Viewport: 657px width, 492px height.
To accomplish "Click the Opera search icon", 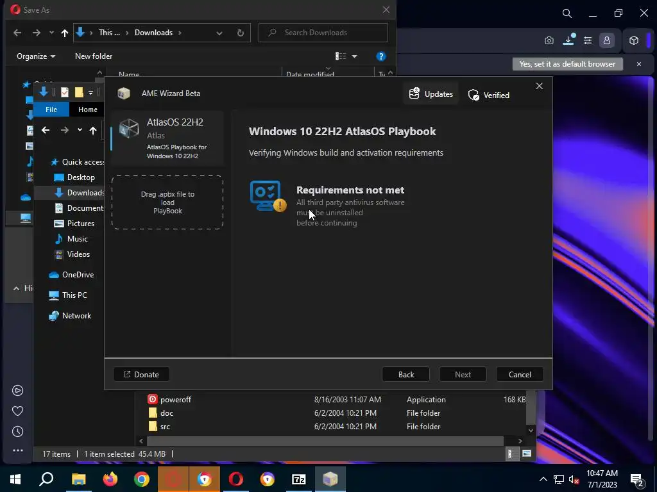I will tap(567, 13).
